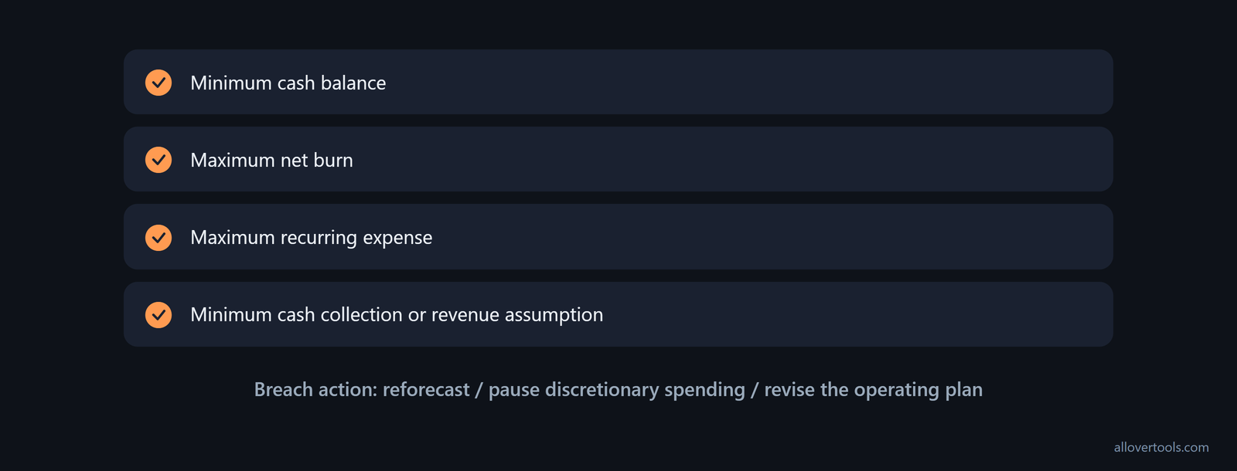Select the 'Minimum cash balance' label text
This screenshot has height=471, width=1237.
pyautogui.click(x=288, y=83)
